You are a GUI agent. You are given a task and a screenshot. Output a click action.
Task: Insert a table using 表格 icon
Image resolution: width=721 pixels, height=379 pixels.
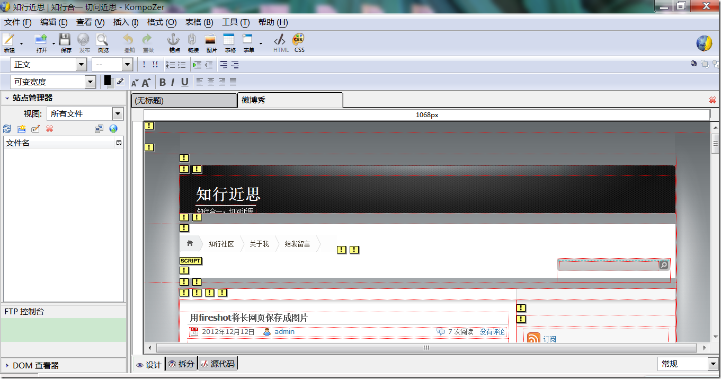coord(229,42)
